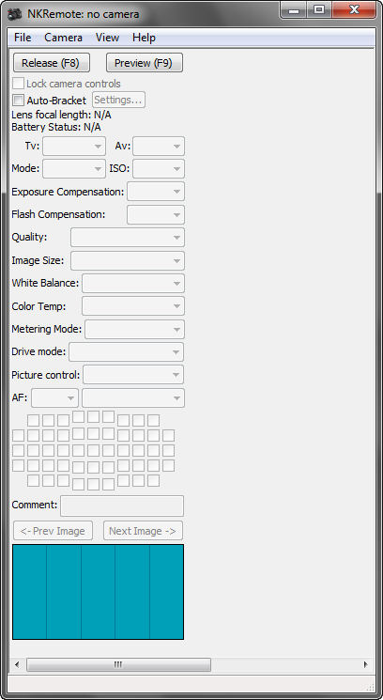Open the Quality dropdown list

click(x=128, y=237)
